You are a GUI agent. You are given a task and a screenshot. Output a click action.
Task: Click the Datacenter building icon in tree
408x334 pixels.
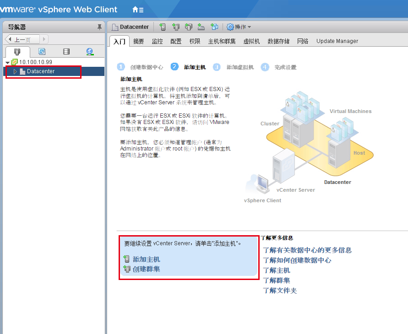[22, 71]
